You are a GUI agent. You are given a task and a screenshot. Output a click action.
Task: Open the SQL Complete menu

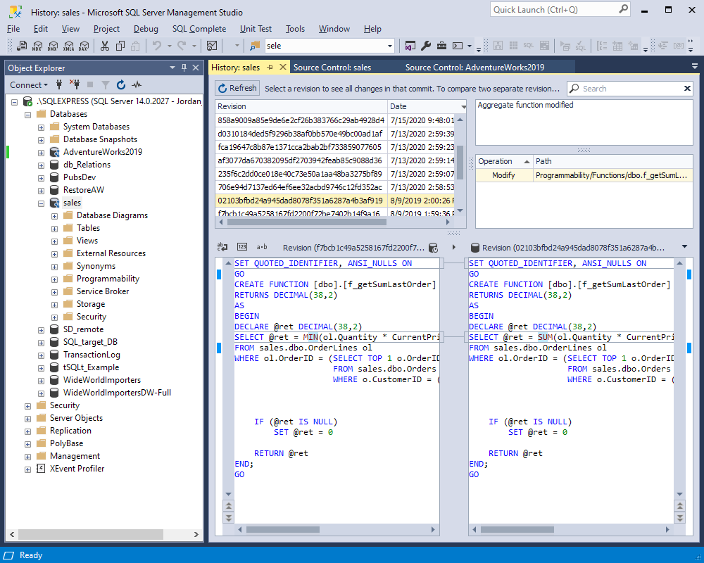[x=199, y=29]
